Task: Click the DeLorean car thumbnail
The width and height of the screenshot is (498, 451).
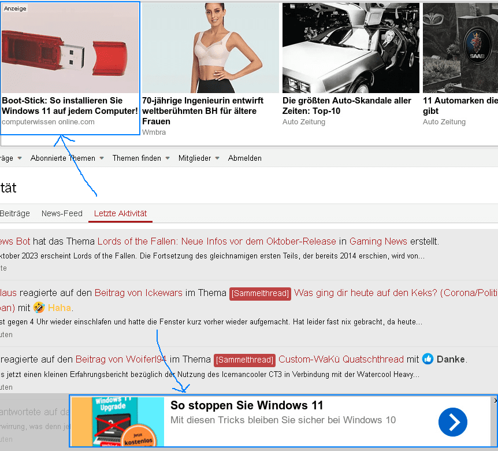Action: (x=351, y=48)
